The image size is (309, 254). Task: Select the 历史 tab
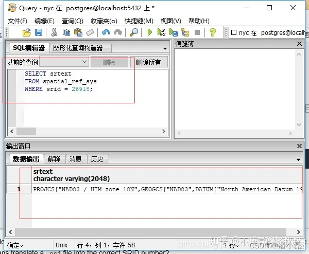pos(97,159)
